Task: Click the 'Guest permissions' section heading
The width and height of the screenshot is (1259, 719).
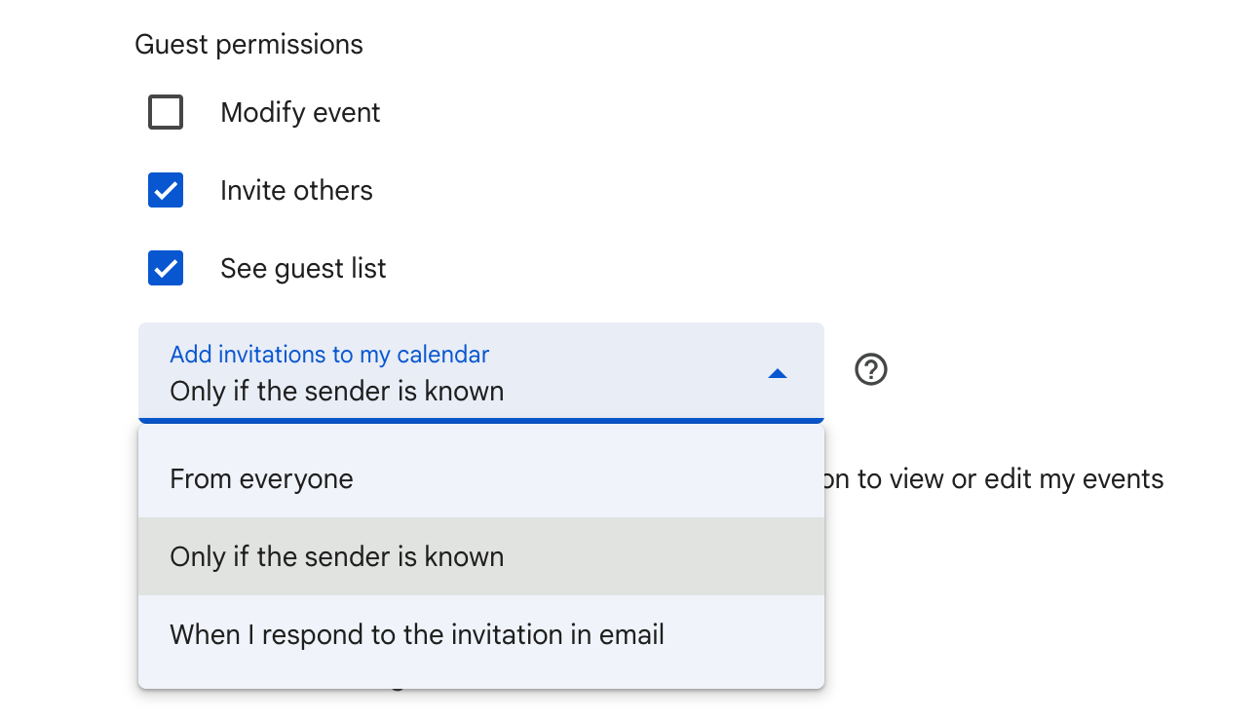Action: [248, 45]
